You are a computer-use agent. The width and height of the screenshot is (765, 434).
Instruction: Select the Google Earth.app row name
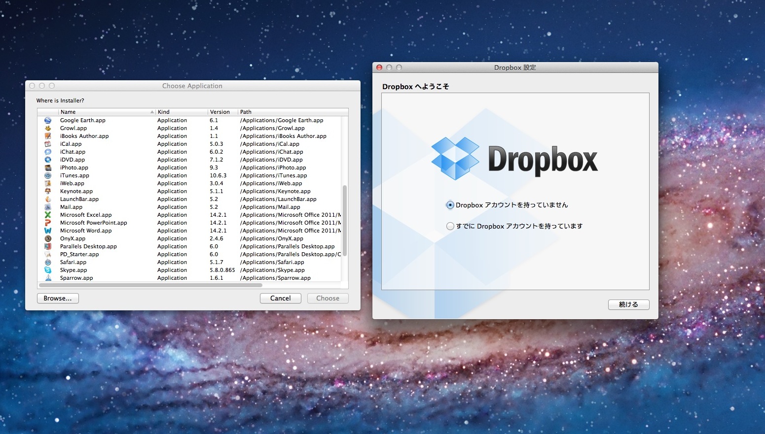click(83, 120)
